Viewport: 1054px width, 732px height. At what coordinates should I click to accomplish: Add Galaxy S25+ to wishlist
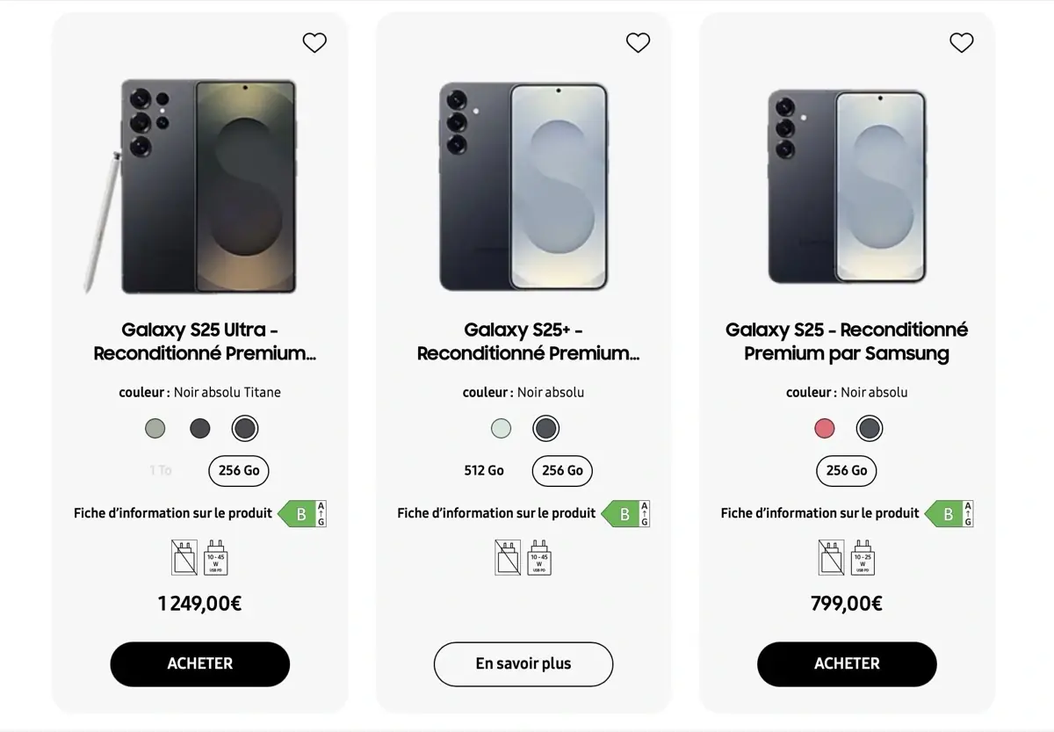click(x=638, y=42)
